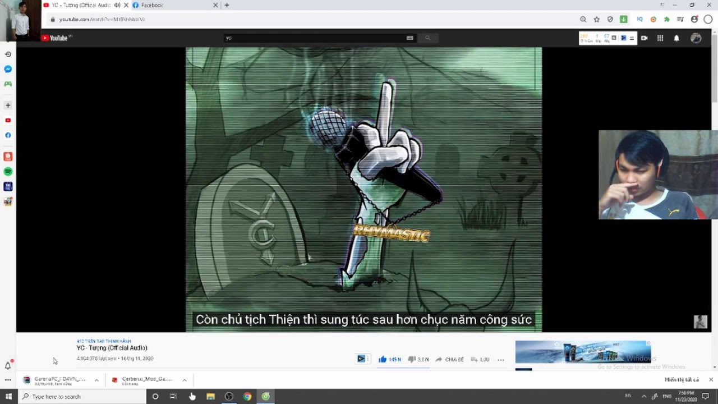
Task: Open the YouTube home logo
Action: tap(56, 38)
